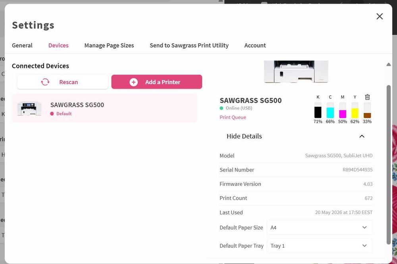Switch to the General tab
397x264 pixels.
22,46
